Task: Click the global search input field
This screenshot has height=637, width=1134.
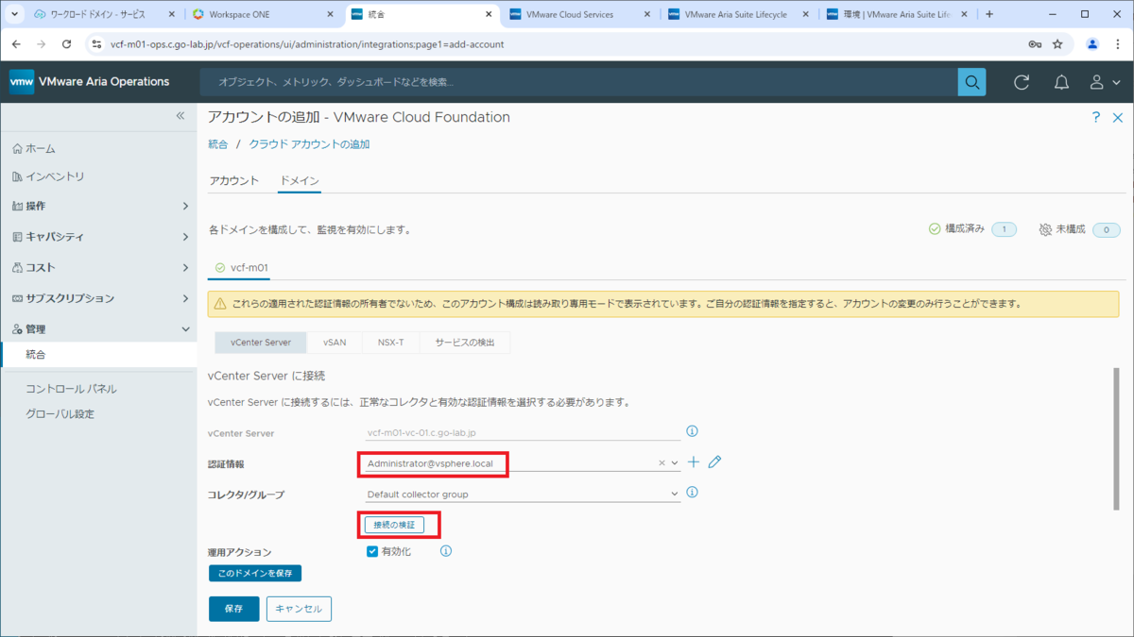Action: (578, 82)
